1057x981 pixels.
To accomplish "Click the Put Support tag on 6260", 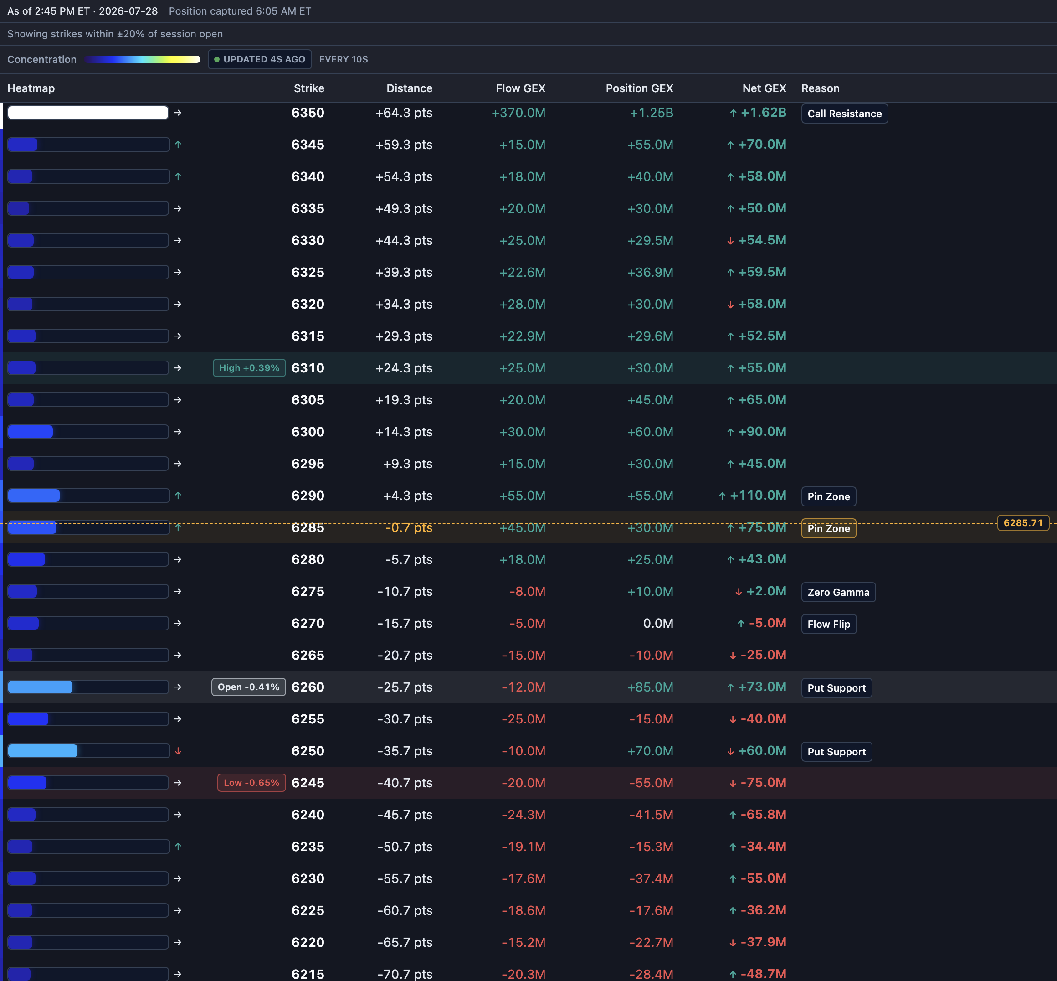I will tap(836, 687).
